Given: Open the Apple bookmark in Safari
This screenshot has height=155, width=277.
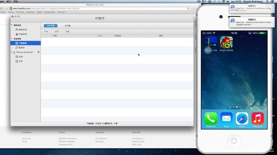Looking at the screenshot, I should click(x=39, y=12).
